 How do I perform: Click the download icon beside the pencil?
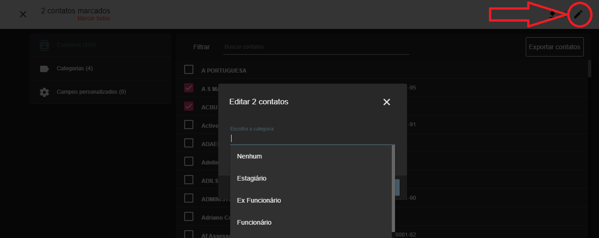(552, 14)
